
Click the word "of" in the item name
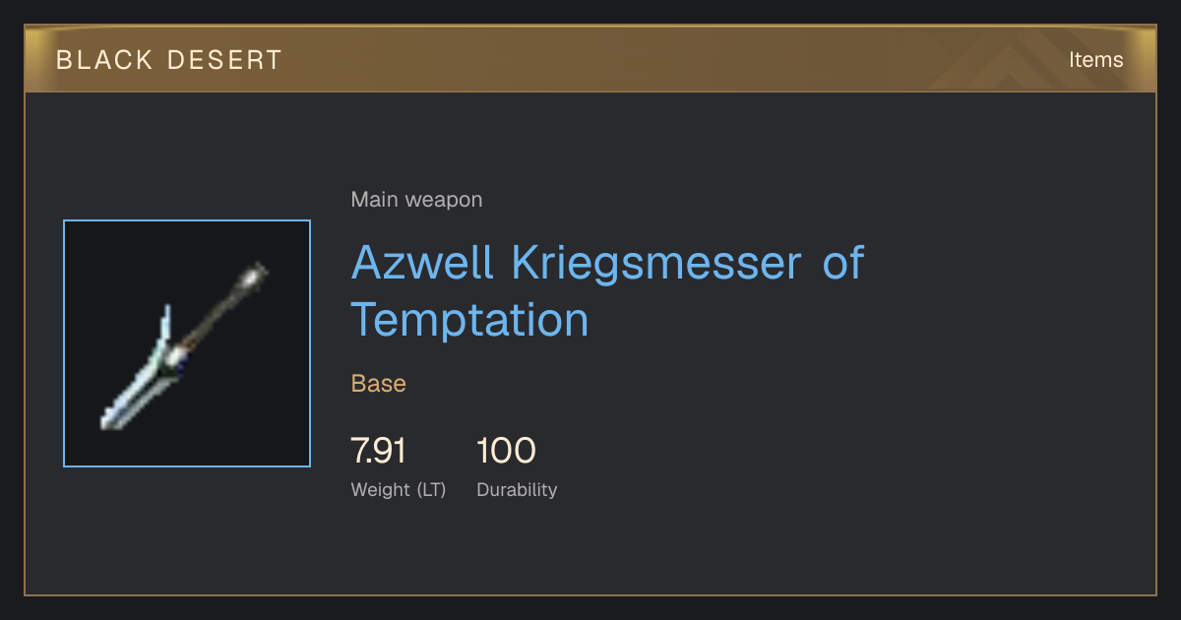coord(843,263)
